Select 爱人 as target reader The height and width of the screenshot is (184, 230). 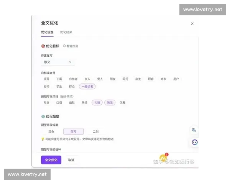pos(100,79)
